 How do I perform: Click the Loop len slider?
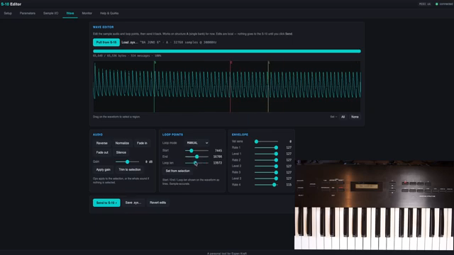coord(196,163)
